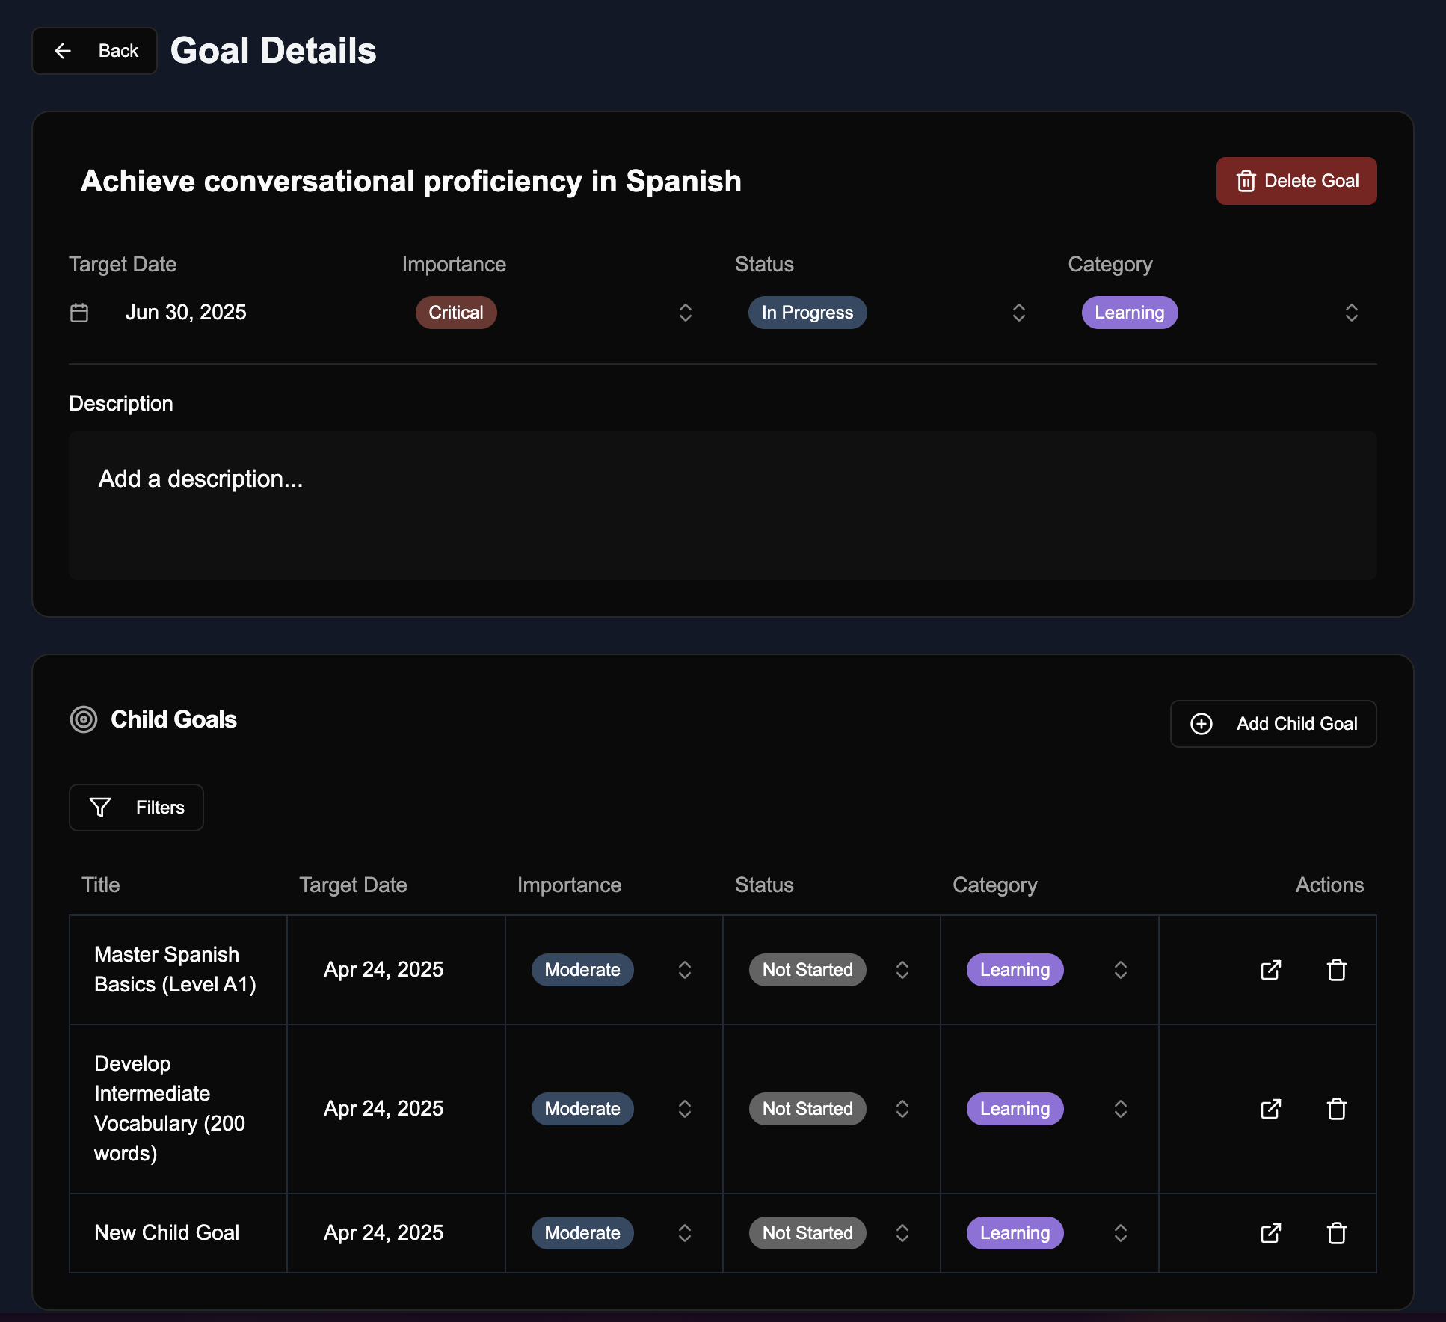Delete the Master Spanish Basics child goal
The image size is (1446, 1322).
coord(1336,970)
